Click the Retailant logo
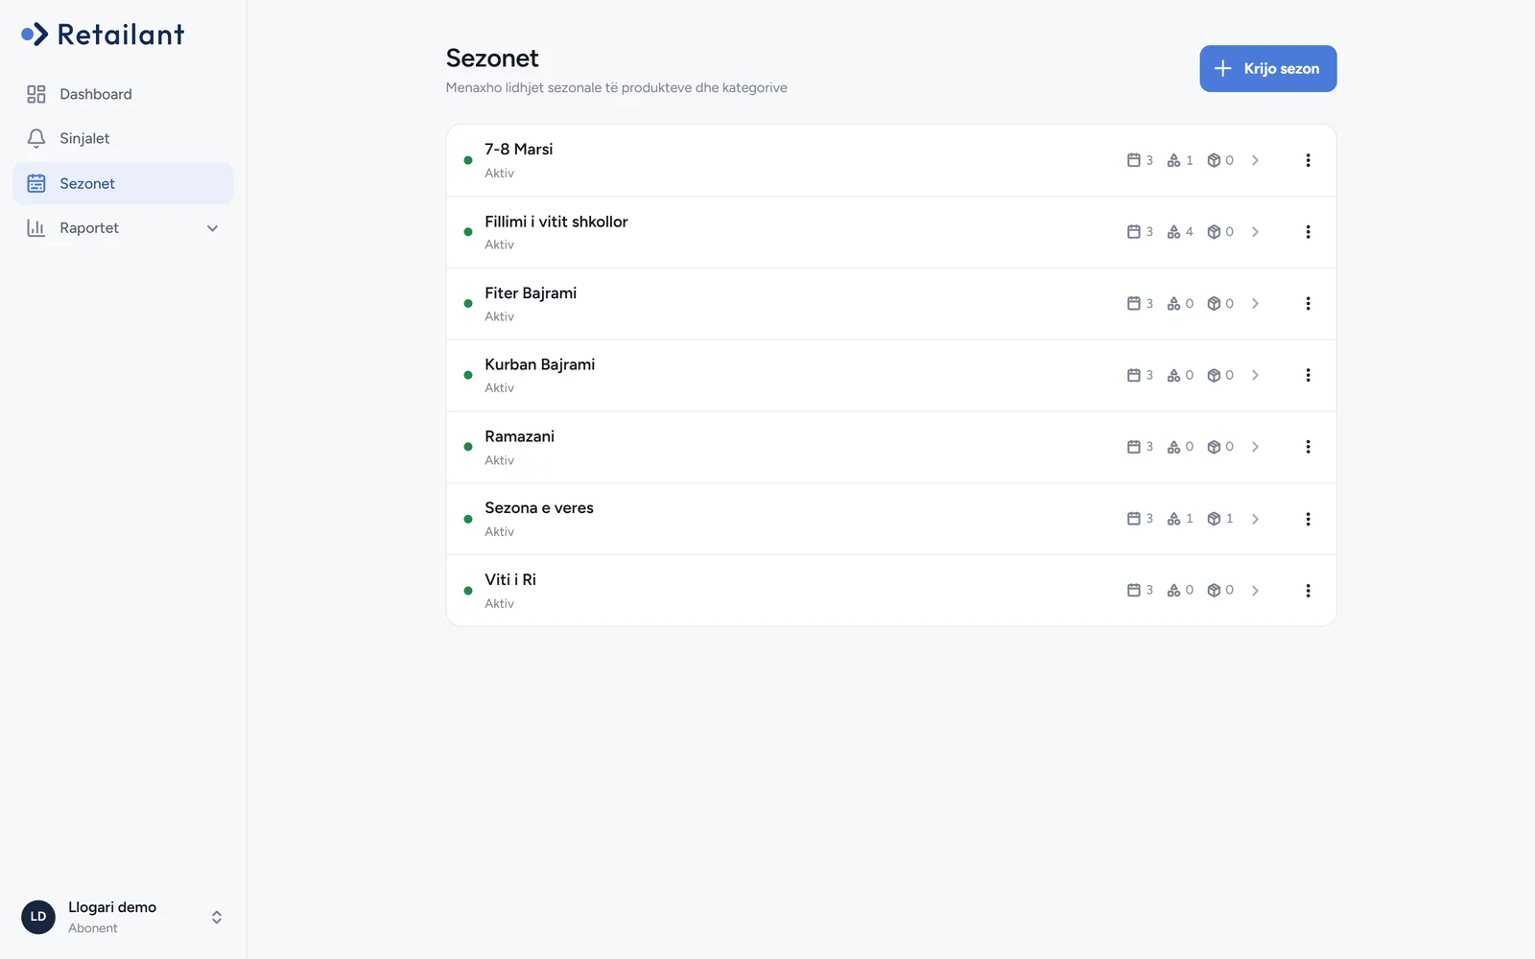1535x959 pixels. coord(103,35)
